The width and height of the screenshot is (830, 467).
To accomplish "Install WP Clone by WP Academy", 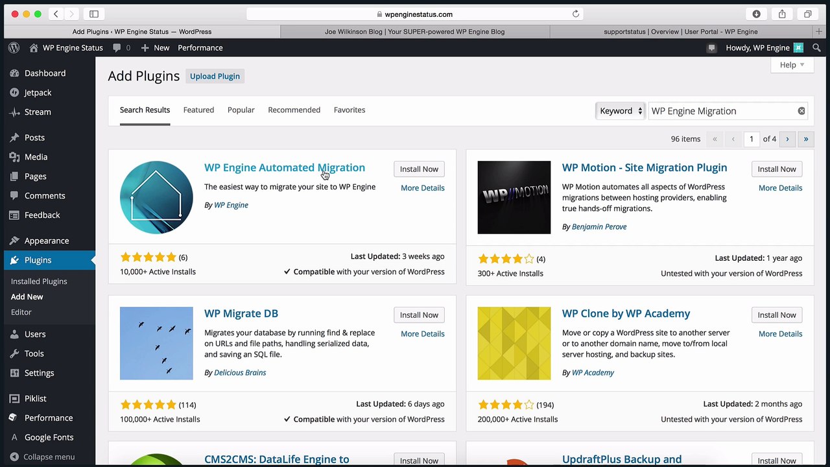I will tap(777, 315).
